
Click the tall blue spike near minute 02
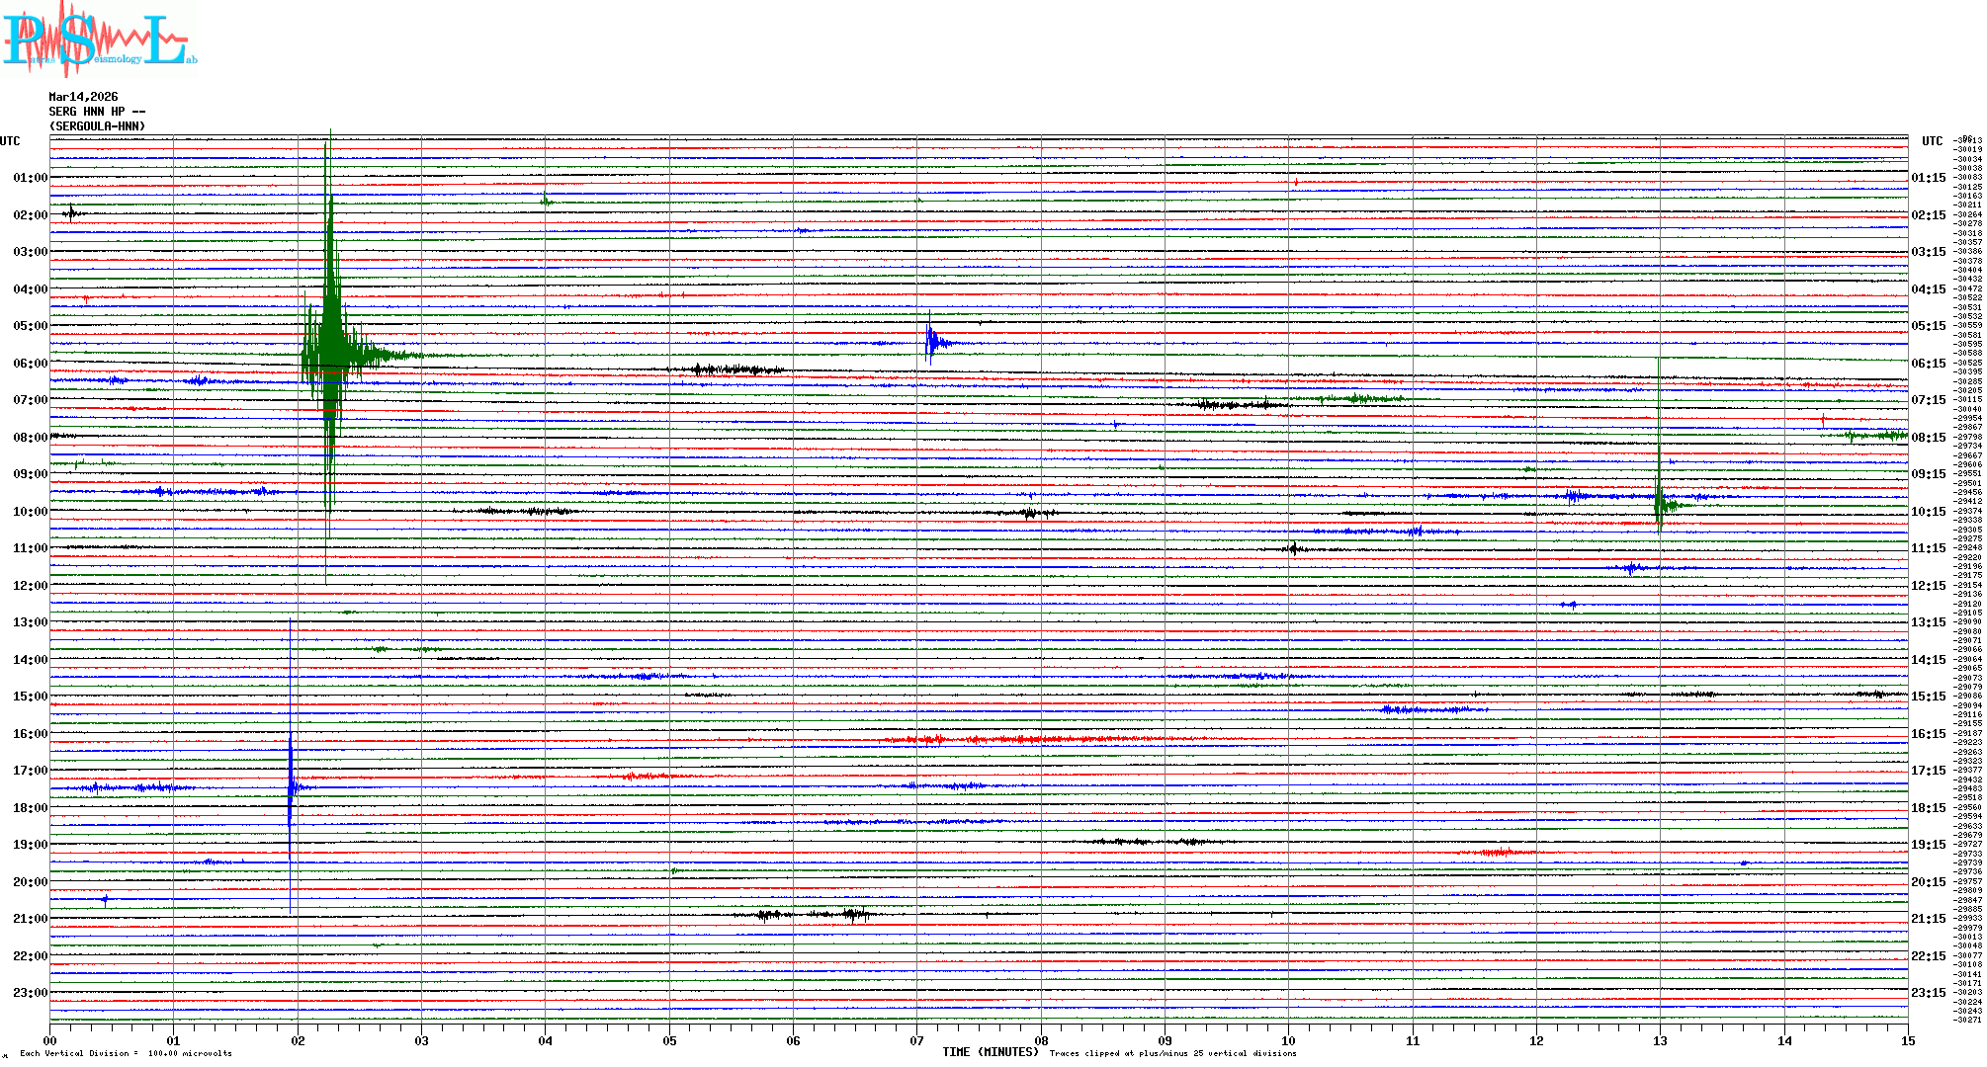pyautogui.click(x=290, y=785)
